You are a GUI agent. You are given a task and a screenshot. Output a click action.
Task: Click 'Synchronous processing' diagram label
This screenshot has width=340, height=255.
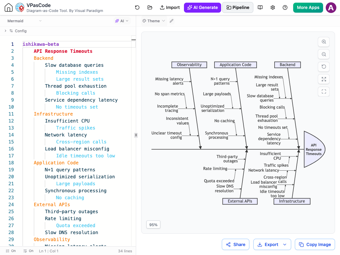click(x=216, y=135)
